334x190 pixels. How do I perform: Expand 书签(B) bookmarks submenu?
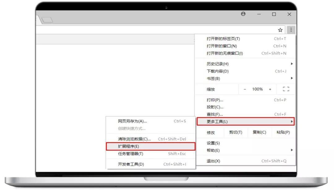[245, 79]
